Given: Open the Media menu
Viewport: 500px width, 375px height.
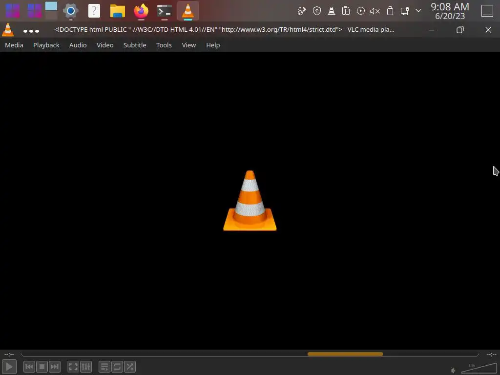Looking at the screenshot, I should [x=14, y=45].
